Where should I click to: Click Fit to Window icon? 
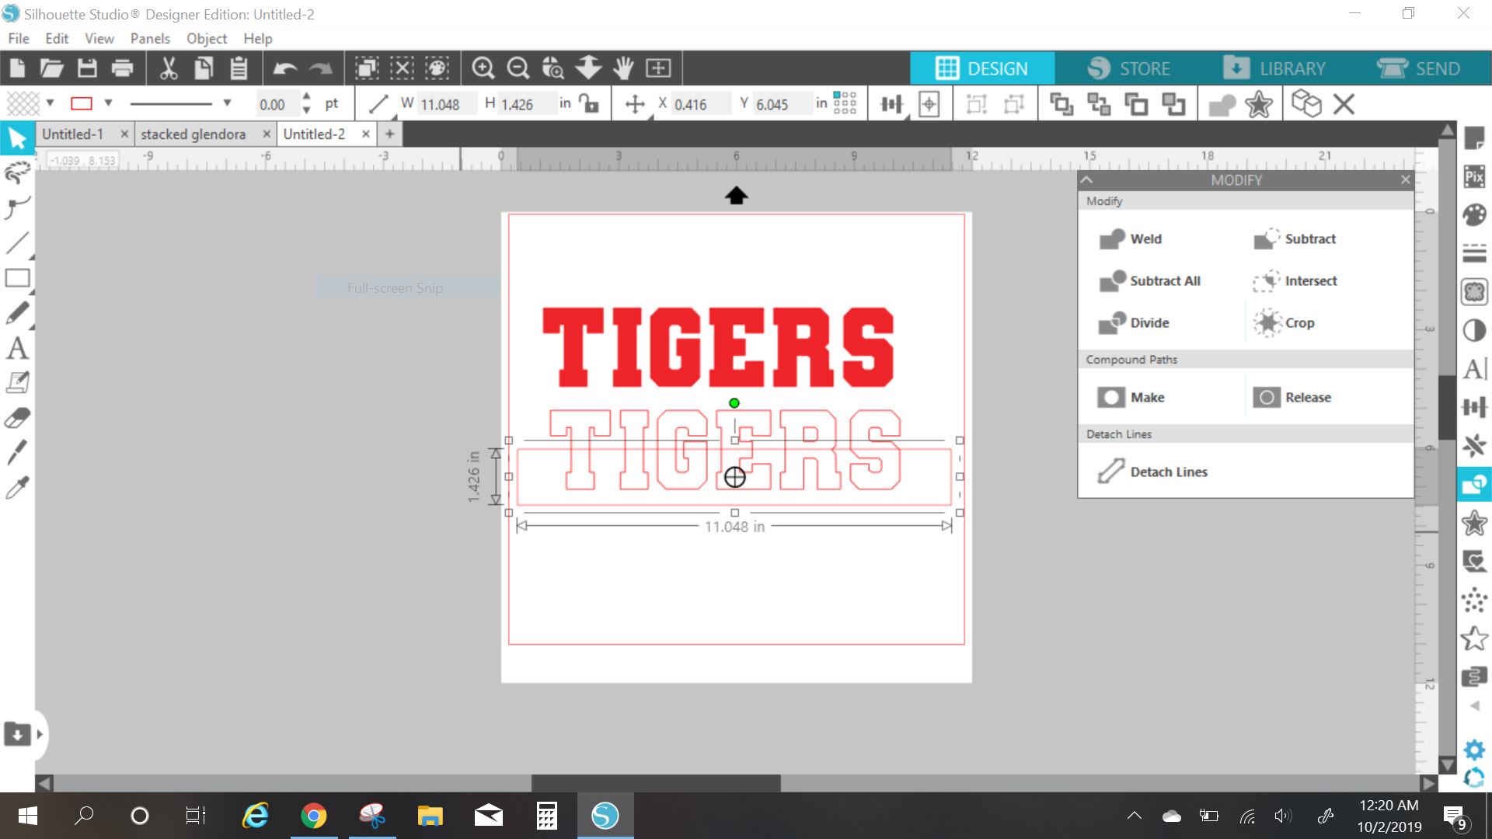point(658,68)
